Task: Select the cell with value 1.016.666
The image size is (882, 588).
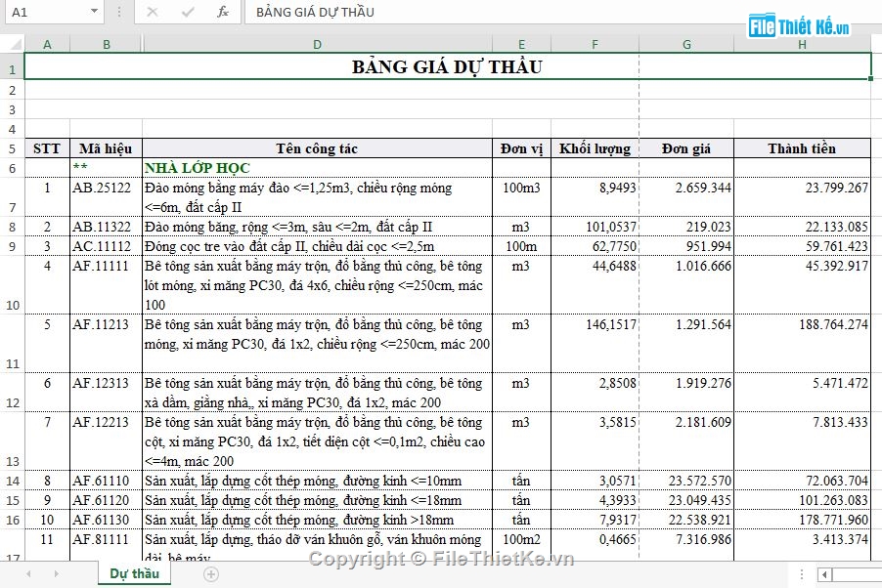Action: [x=686, y=285]
